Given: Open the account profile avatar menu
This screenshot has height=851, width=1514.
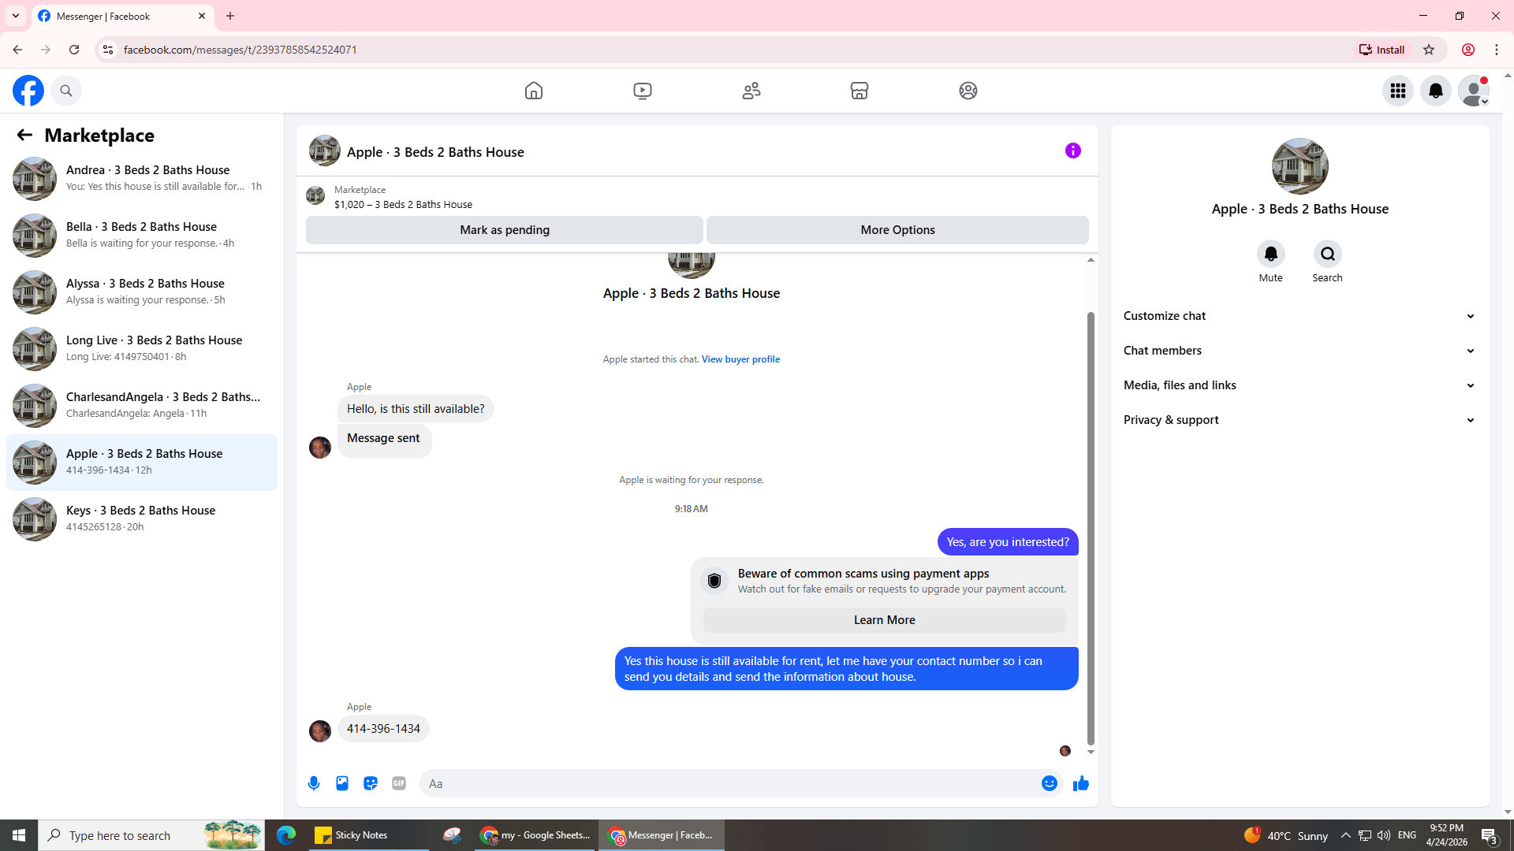Looking at the screenshot, I should [1474, 91].
